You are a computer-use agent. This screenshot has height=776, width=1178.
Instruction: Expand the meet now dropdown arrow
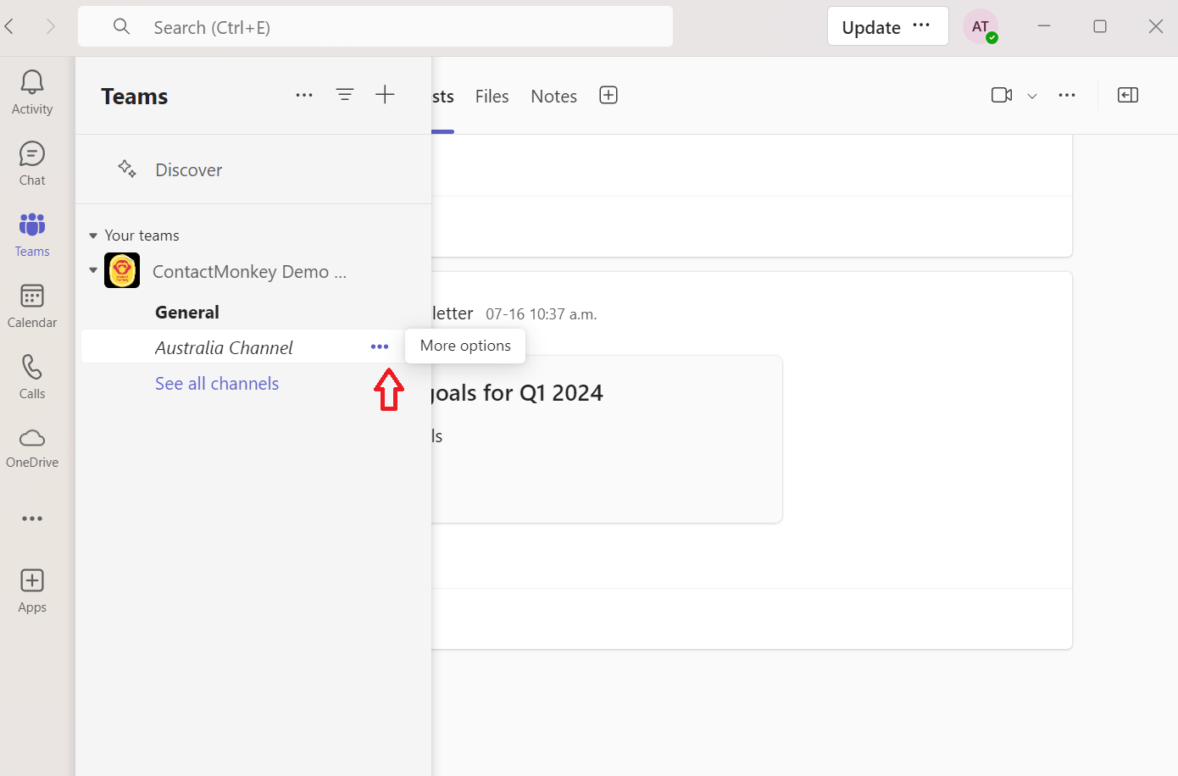click(1032, 96)
